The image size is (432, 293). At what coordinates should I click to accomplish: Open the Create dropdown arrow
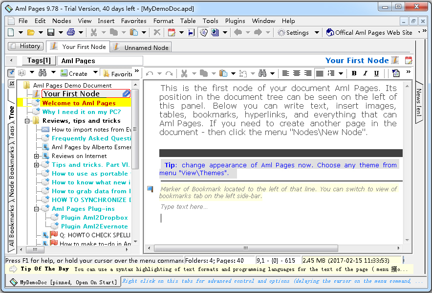95,72
